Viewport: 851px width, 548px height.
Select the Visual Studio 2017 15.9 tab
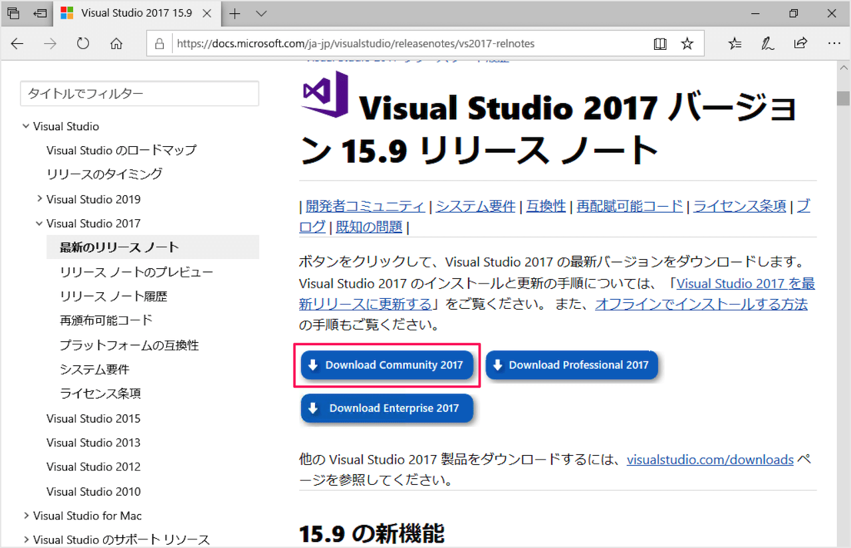pyautogui.click(x=138, y=13)
